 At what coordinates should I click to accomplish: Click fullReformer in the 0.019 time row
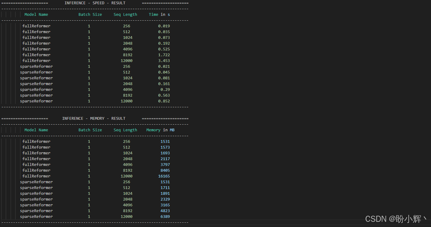pos(37,26)
